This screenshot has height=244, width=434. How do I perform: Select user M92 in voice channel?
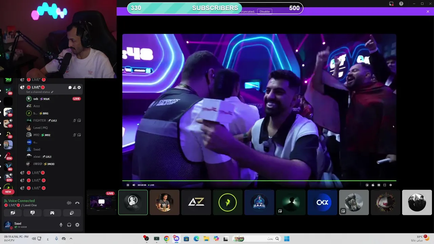tap(54, 135)
